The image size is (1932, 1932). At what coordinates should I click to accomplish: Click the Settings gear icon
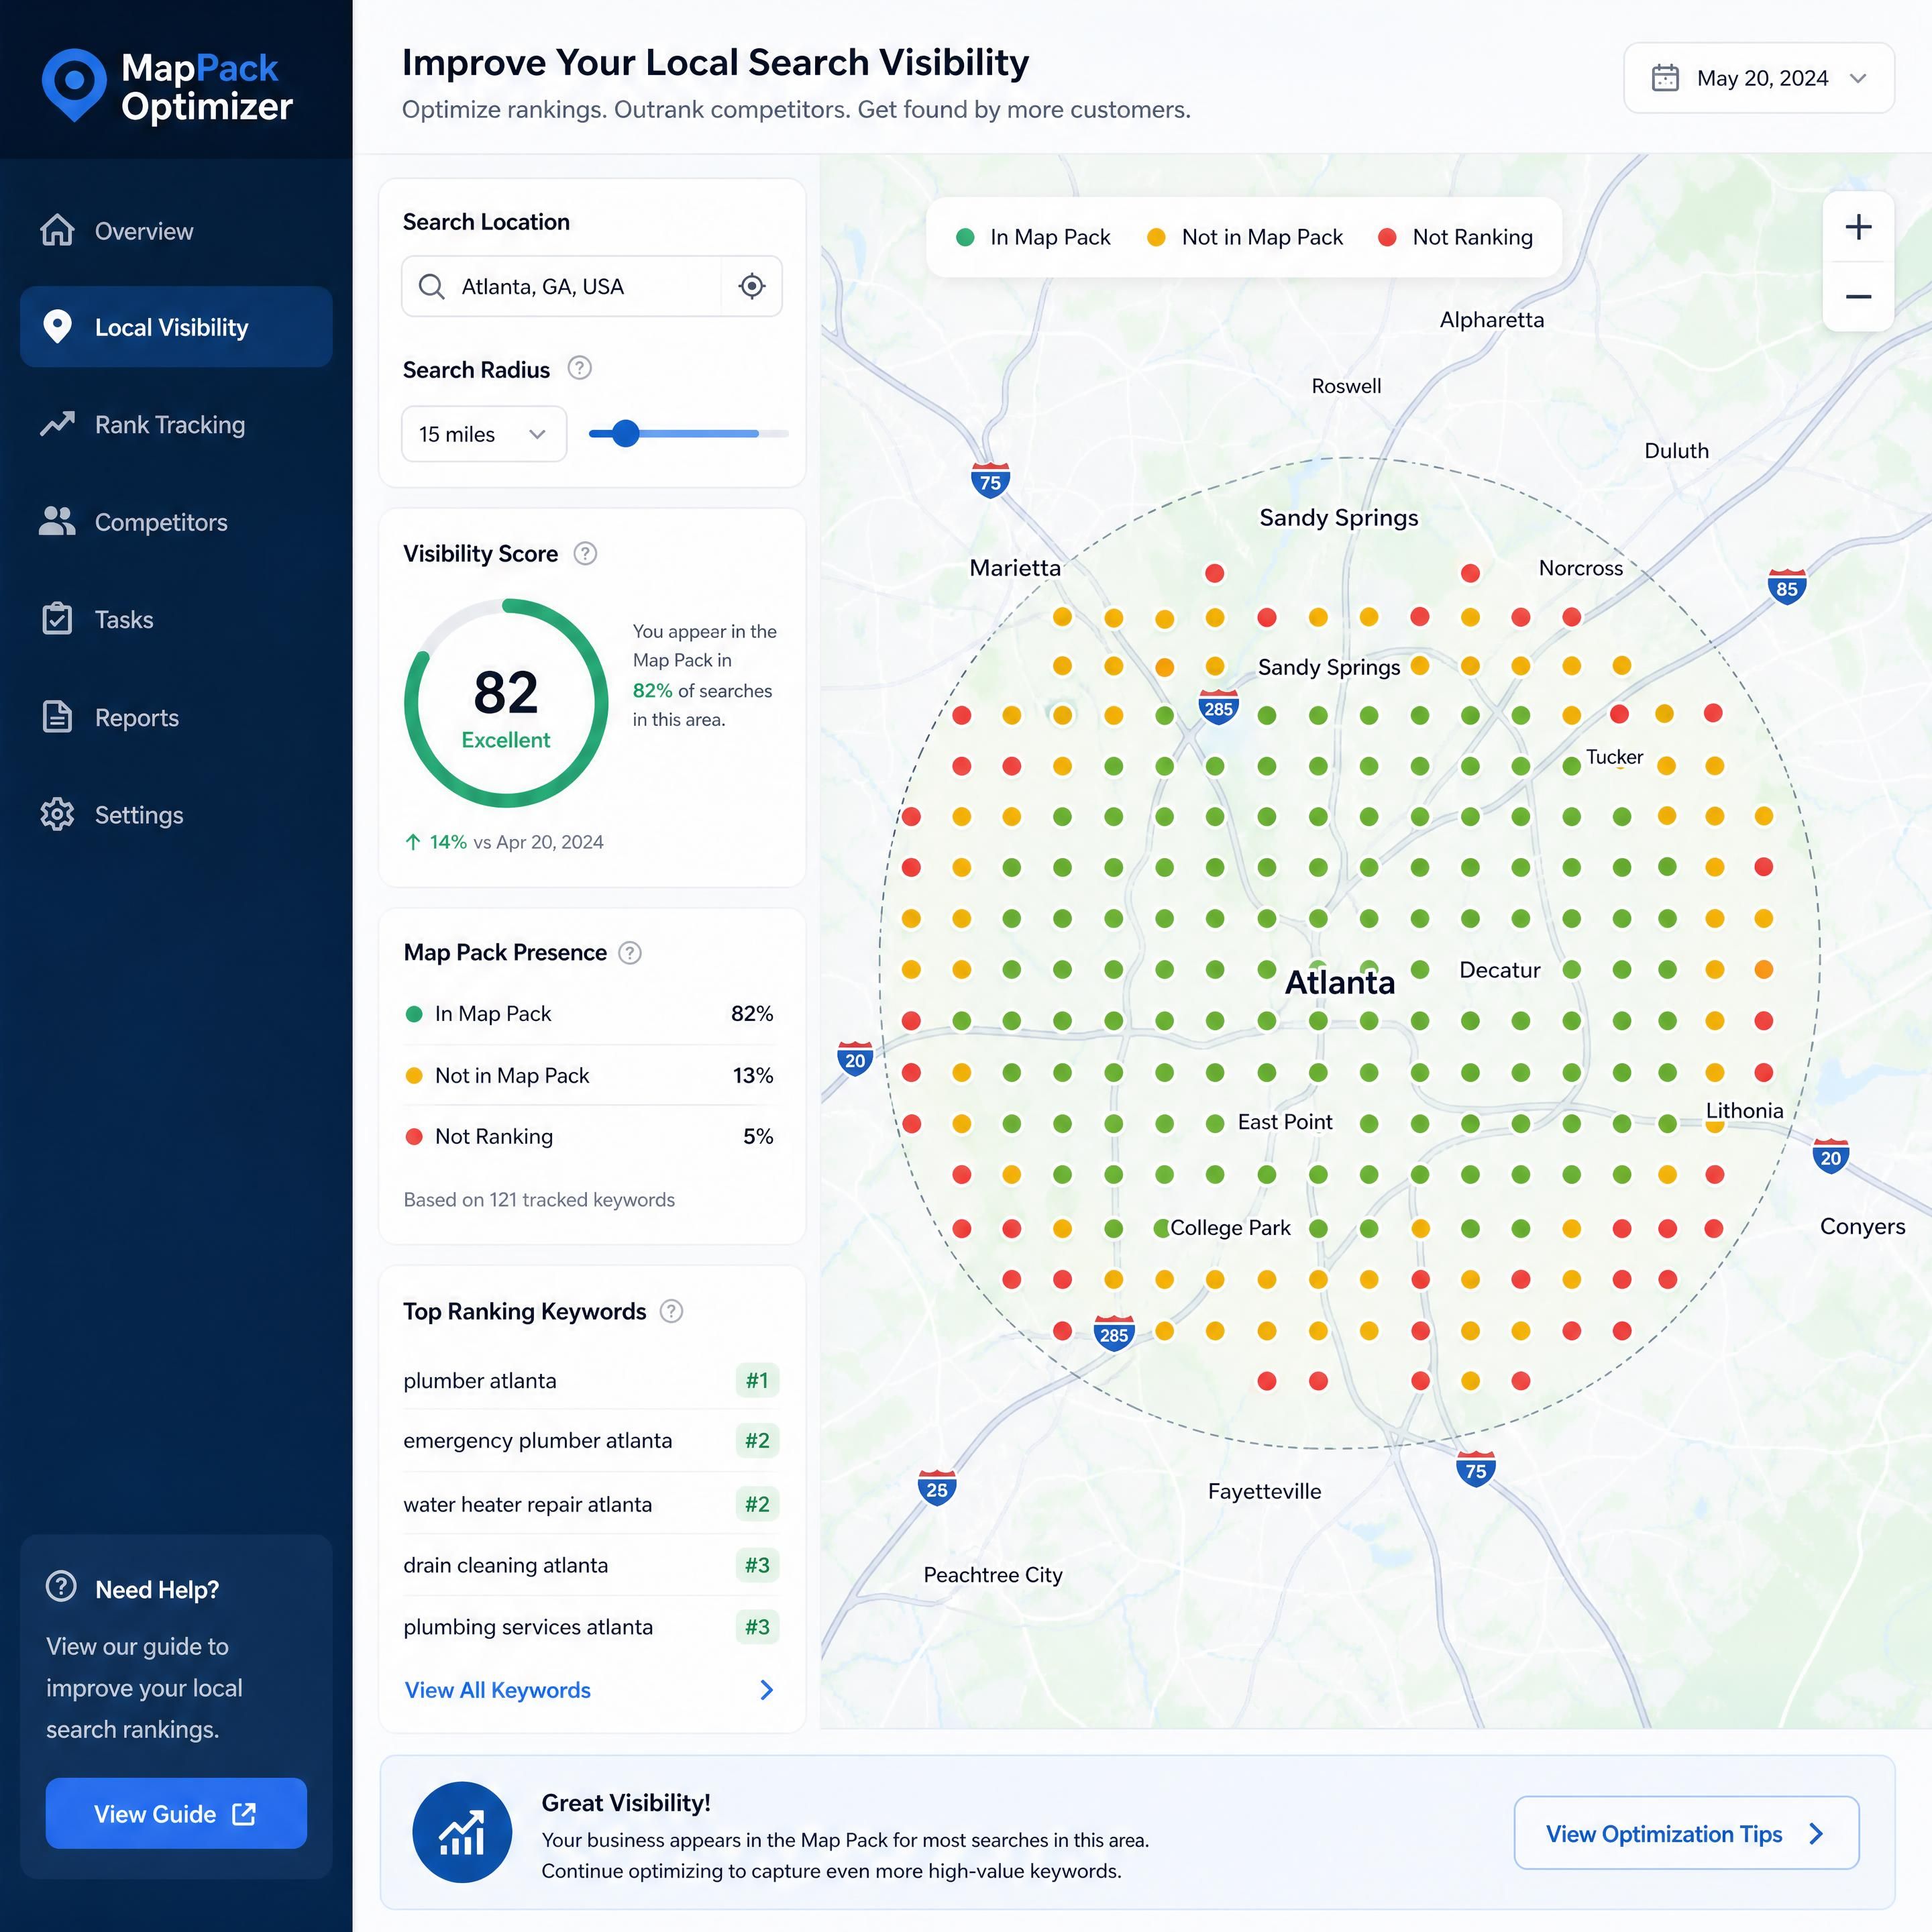[x=57, y=814]
